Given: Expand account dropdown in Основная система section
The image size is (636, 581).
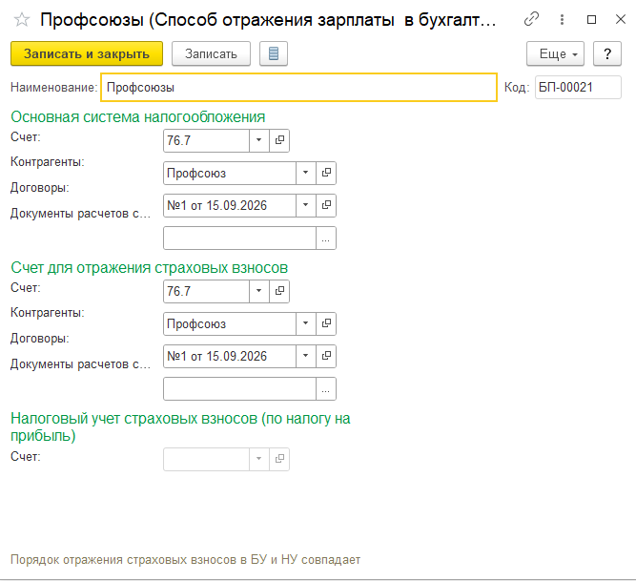Looking at the screenshot, I should click(x=258, y=140).
